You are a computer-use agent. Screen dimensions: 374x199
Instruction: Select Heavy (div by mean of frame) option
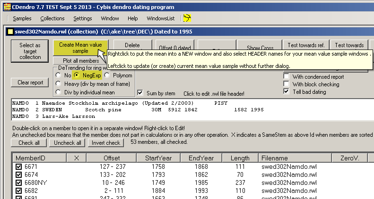pyautogui.click(x=58, y=83)
